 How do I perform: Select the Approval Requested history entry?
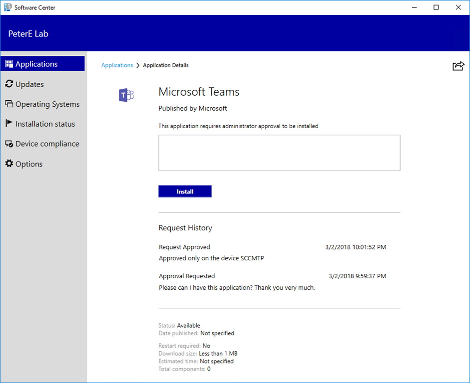[187, 276]
